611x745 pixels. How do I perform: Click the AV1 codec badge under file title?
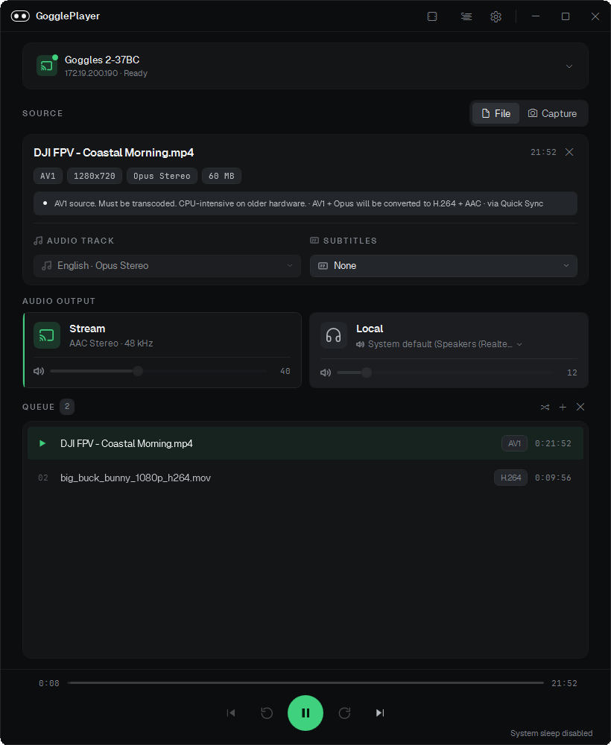(x=48, y=176)
